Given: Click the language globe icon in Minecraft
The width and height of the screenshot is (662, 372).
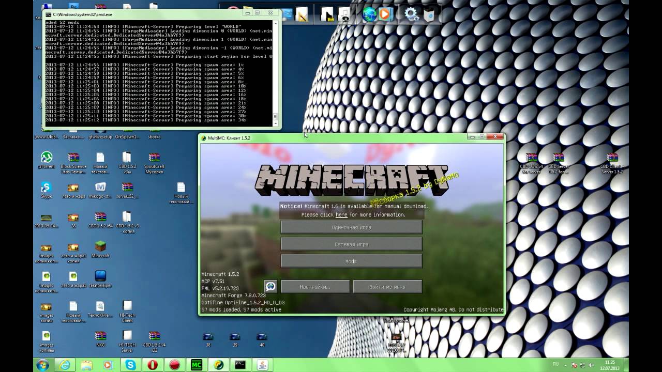Looking at the screenshot, I should (x=270, y=287).
